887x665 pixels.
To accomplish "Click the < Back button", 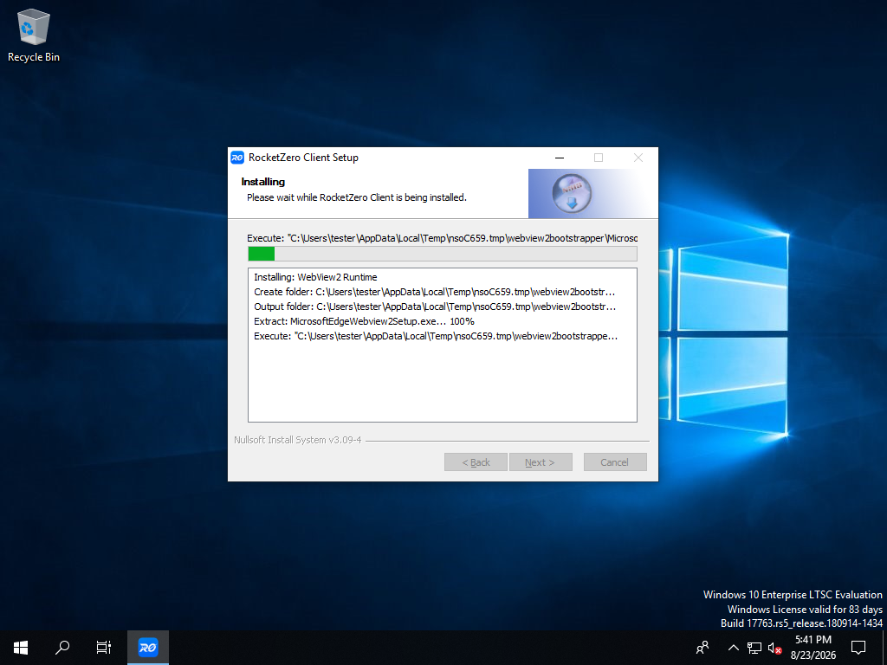I will (476, 462).
